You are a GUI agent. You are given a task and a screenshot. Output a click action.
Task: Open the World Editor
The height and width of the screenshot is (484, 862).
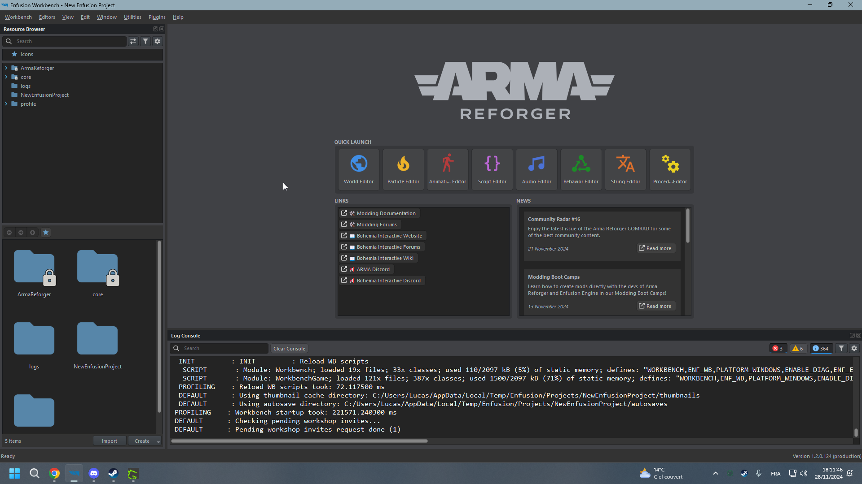(x=359, y=169)
